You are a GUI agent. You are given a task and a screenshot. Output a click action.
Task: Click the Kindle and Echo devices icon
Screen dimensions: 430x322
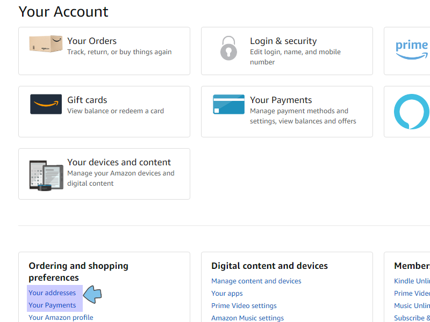pos(46,174)
